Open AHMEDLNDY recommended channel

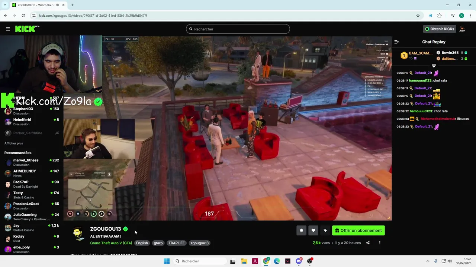click(x=32, y=173)
